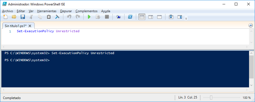Stop operation square icon
The image size is (255, 102).
[x=107, y=17]
